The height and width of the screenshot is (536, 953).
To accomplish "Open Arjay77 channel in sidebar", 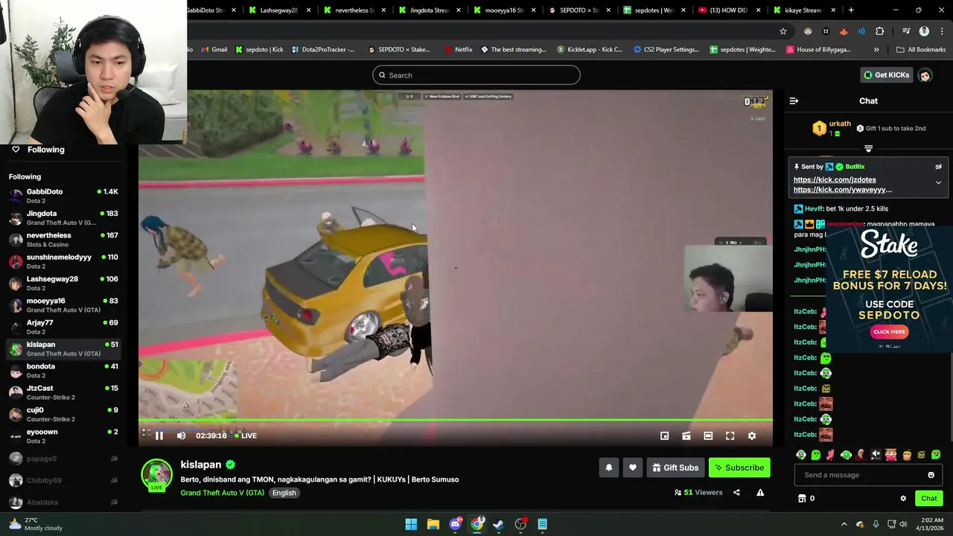I will click(63, 327).
